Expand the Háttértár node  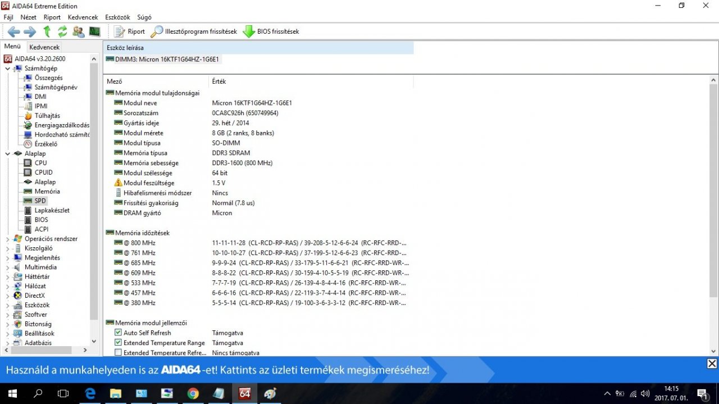click(x=7, y=276)
